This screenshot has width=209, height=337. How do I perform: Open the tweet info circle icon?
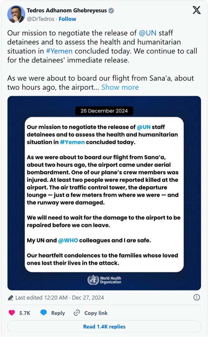[196, 297]
